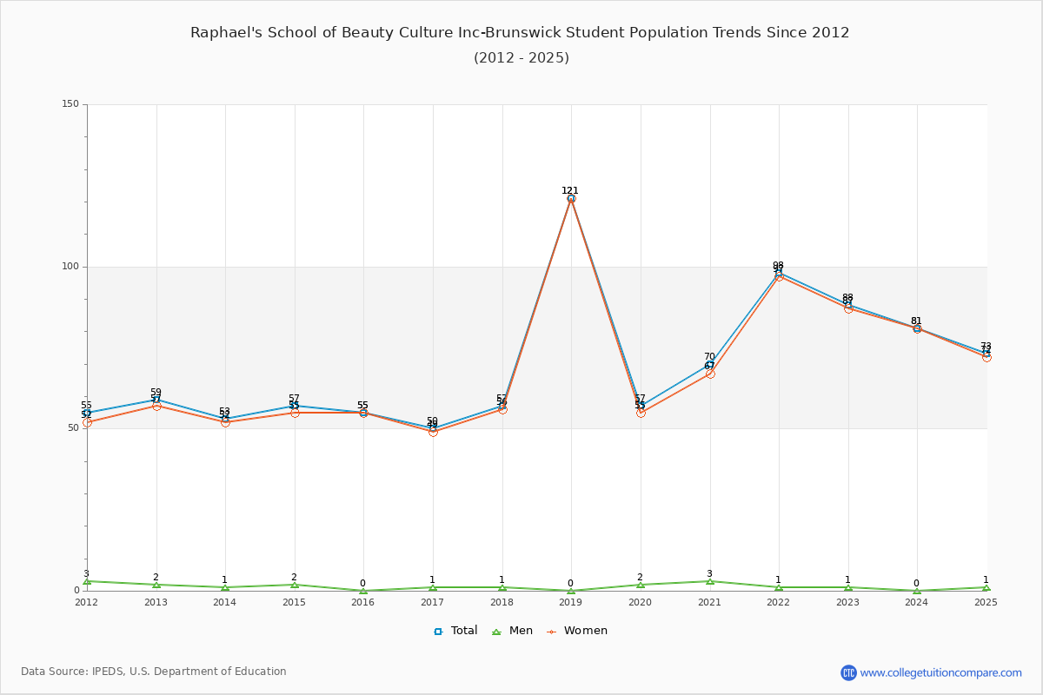Click the x-axis label 2025
Screen dimensions: 1043x695
987,602
